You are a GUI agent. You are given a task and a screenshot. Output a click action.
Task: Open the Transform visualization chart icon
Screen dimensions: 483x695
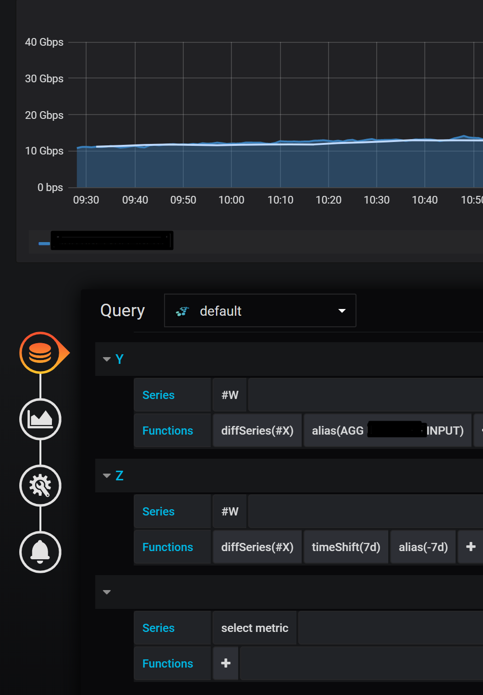coord(40,419)
